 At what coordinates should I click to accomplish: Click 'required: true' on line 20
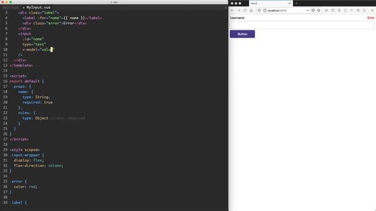pos(38,102)
